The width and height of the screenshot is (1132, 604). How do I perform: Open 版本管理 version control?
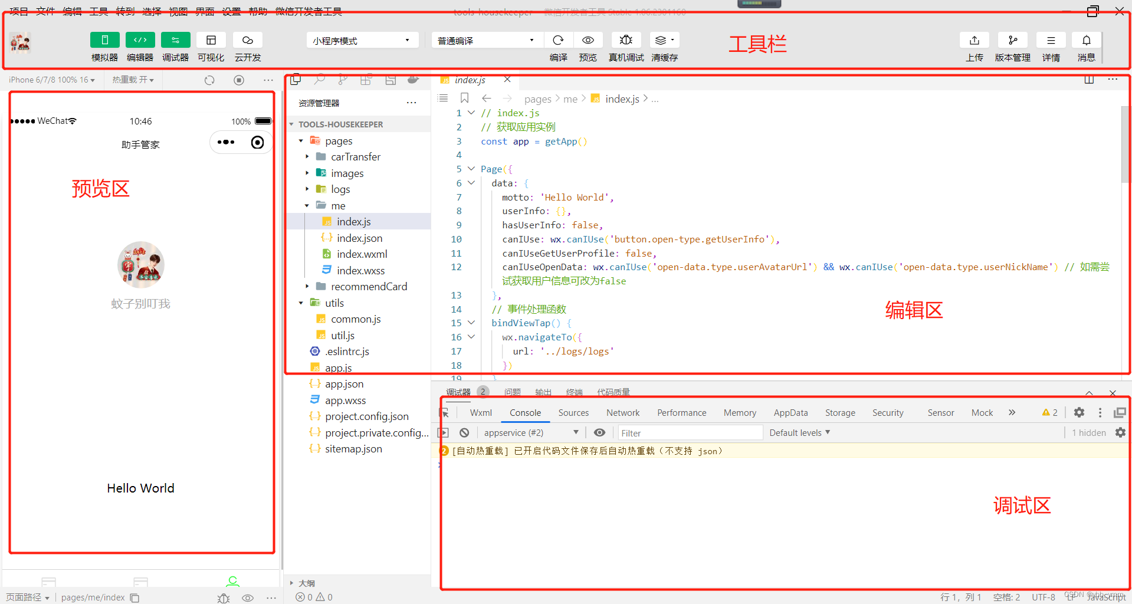pos(1012,40)
